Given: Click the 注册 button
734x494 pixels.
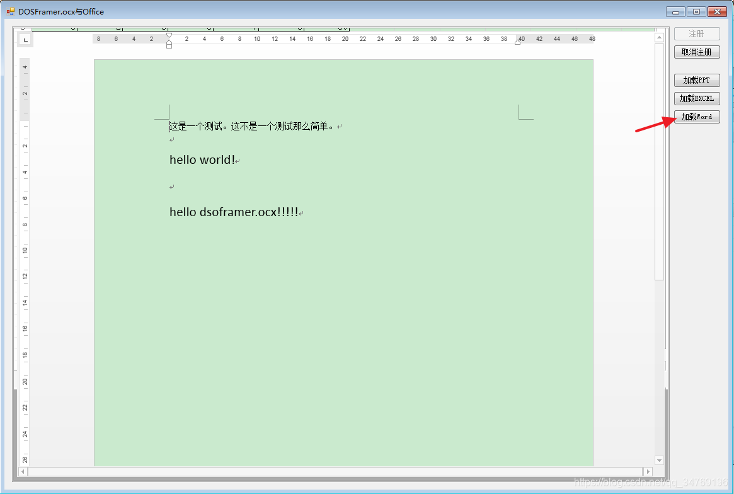Looking at the screenshot, I should [x=697, y=34].
